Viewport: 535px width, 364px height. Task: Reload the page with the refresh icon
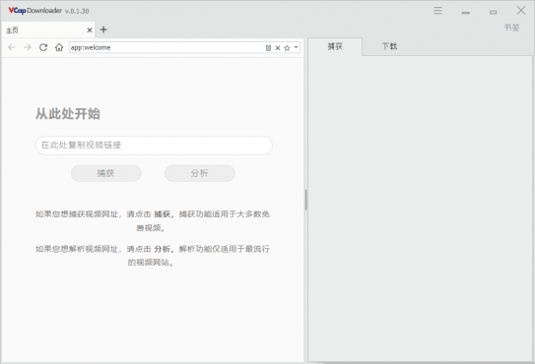pyautogui.click(x=43, y=47)
